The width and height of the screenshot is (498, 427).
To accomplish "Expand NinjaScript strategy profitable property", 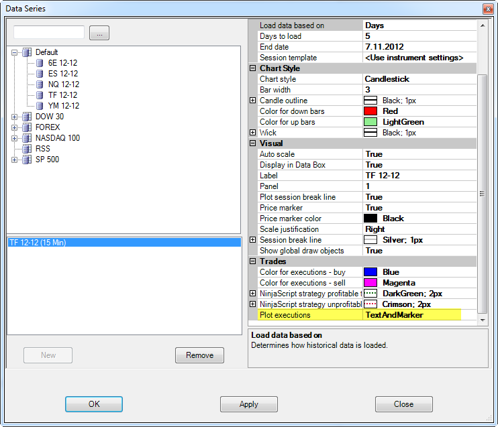I will click(x=252, y=294).
